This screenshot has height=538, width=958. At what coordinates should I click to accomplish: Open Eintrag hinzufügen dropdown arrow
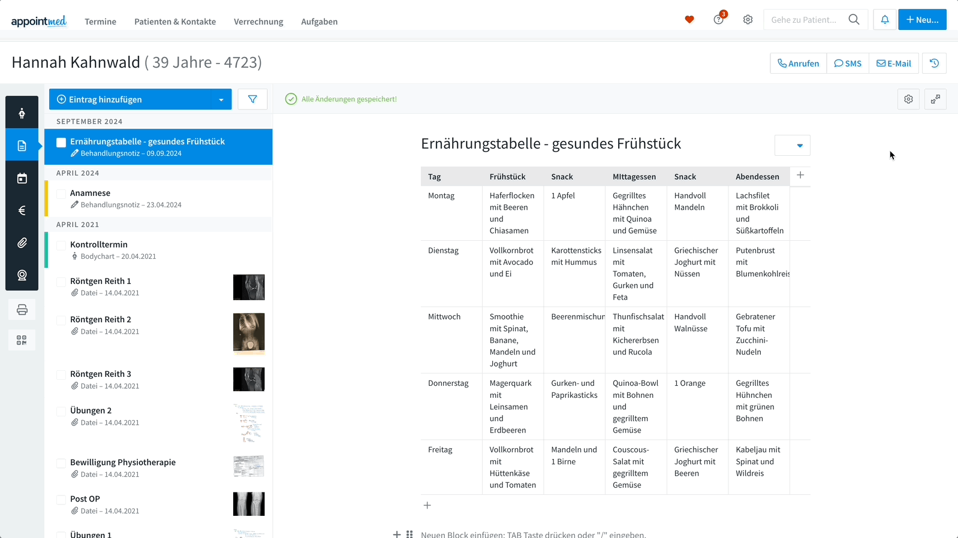(x=221, y=100)
